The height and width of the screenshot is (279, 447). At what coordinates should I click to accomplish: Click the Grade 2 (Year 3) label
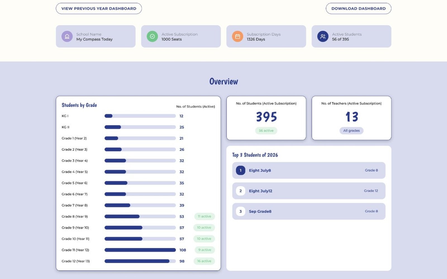[74, 150]
